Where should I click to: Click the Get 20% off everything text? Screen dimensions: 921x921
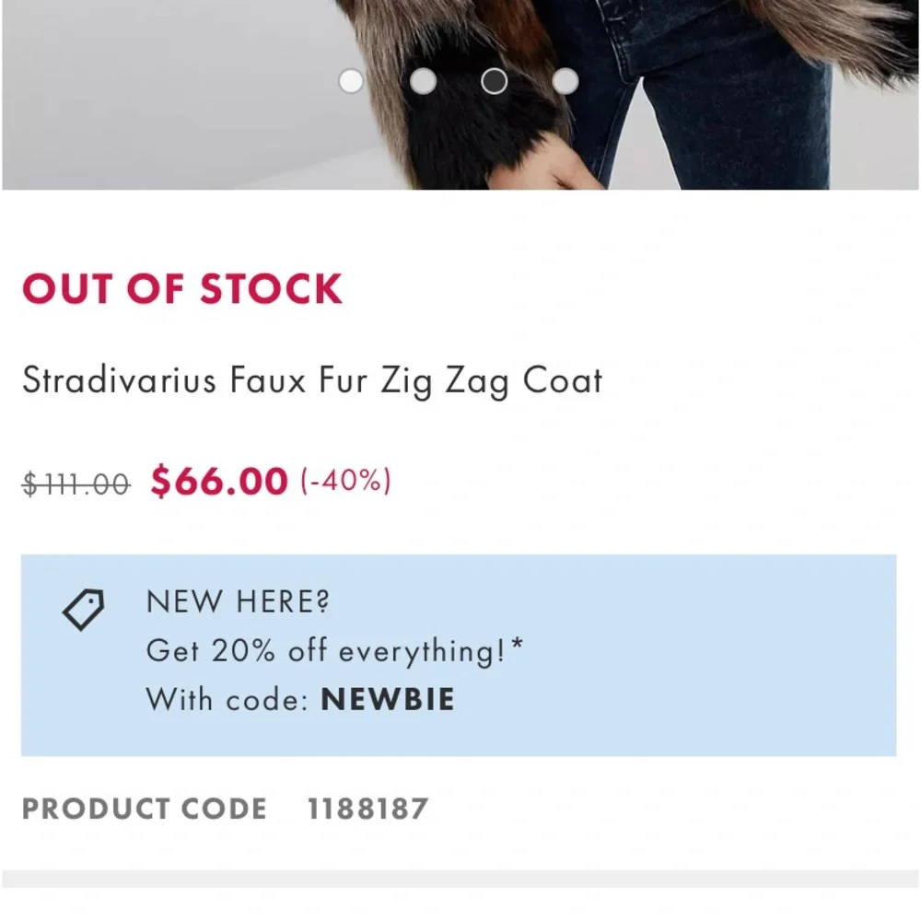334,651
